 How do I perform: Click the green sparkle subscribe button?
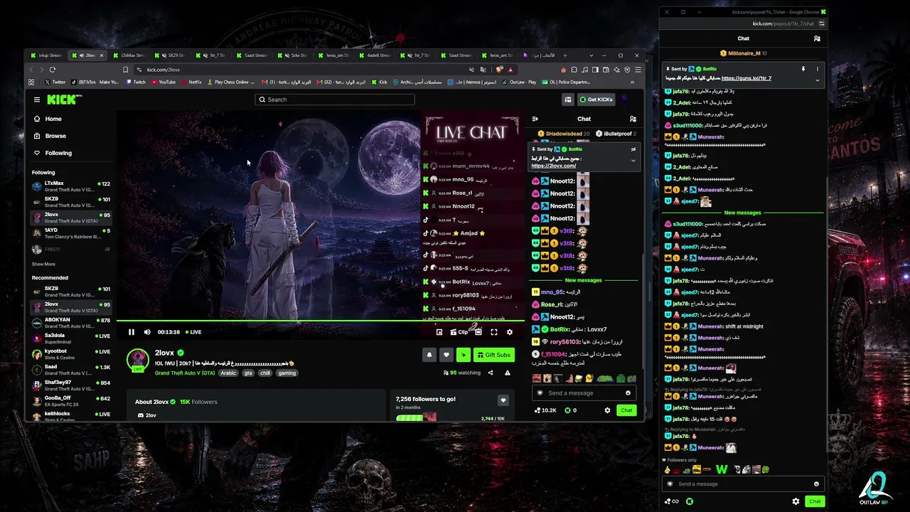click(464, 355)
